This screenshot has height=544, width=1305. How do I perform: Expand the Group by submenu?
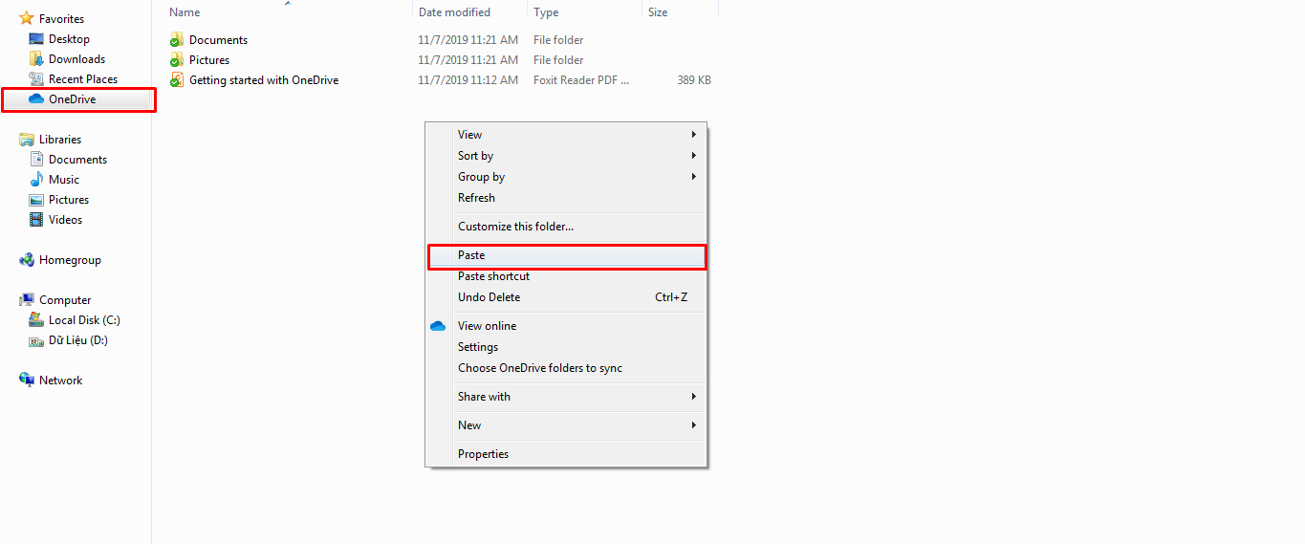pos(566,177)
